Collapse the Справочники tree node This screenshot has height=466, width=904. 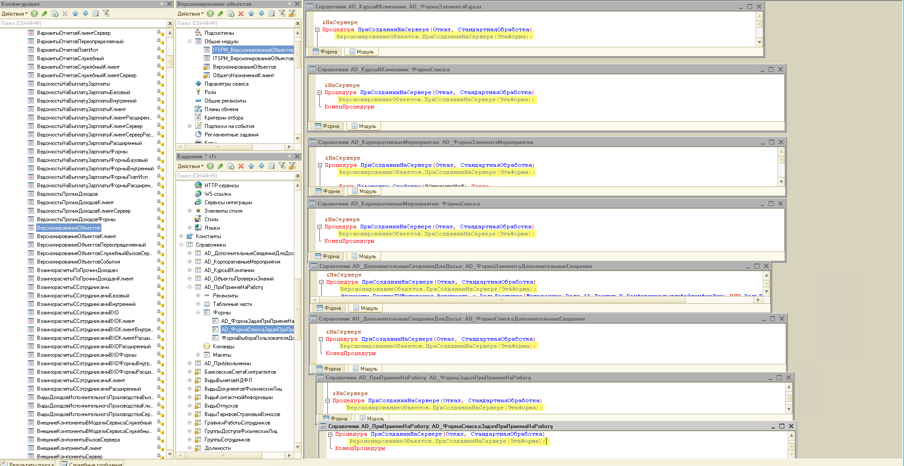coord(181,245)
